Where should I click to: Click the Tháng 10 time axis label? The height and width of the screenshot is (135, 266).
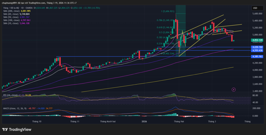click(x=37, y=121)
